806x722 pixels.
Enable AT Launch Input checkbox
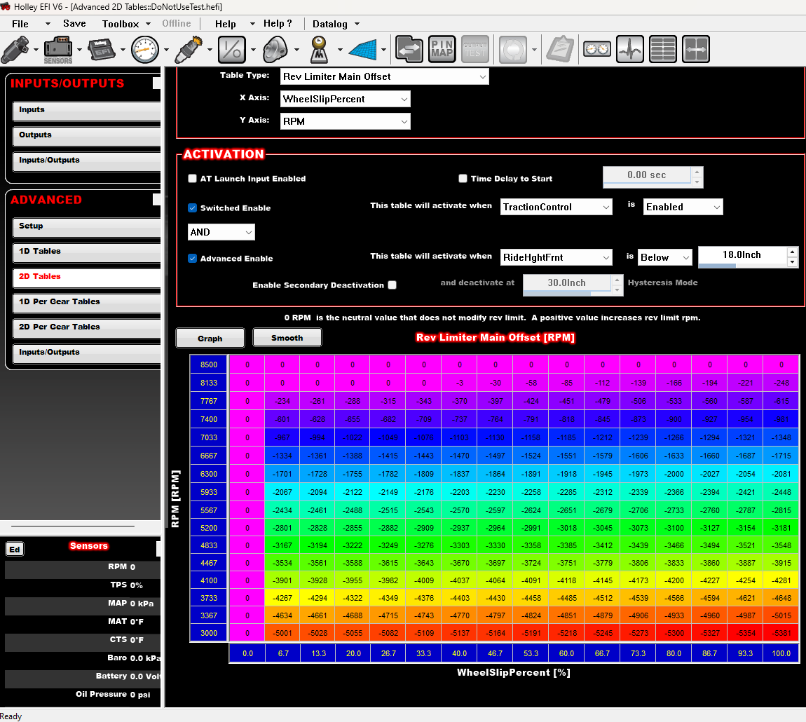[x=192, y=179]
